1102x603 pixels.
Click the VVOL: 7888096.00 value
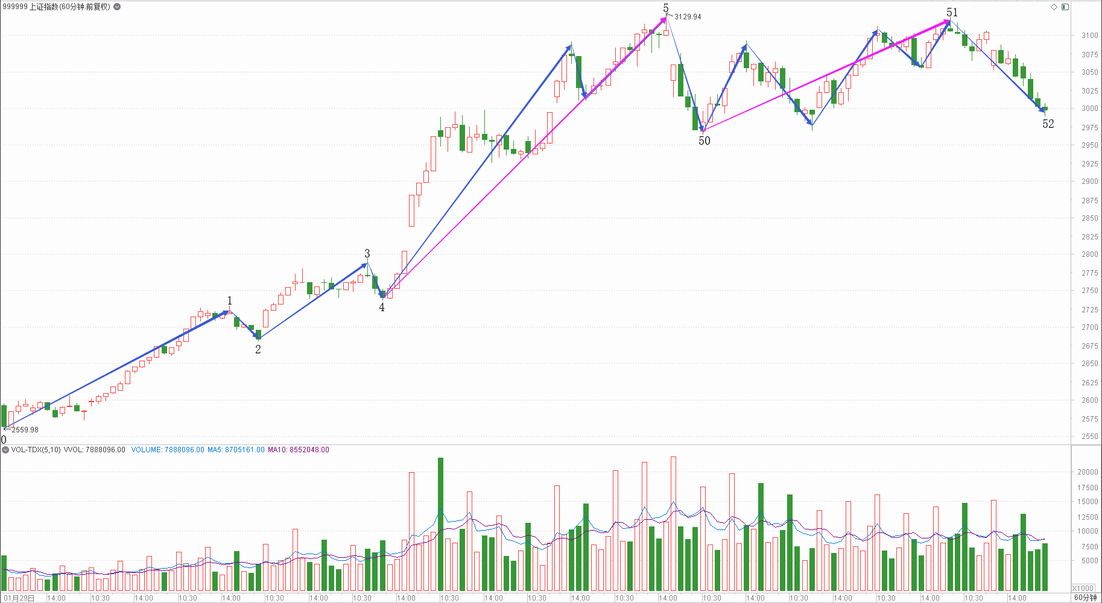[94, 450]
